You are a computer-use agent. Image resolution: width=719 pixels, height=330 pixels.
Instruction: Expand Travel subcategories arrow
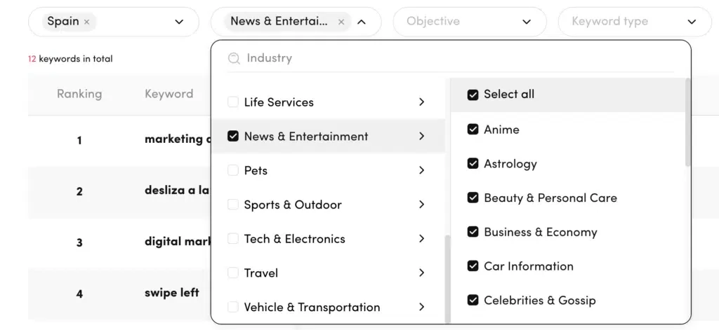pyautogui.click(x=421, y=273)
